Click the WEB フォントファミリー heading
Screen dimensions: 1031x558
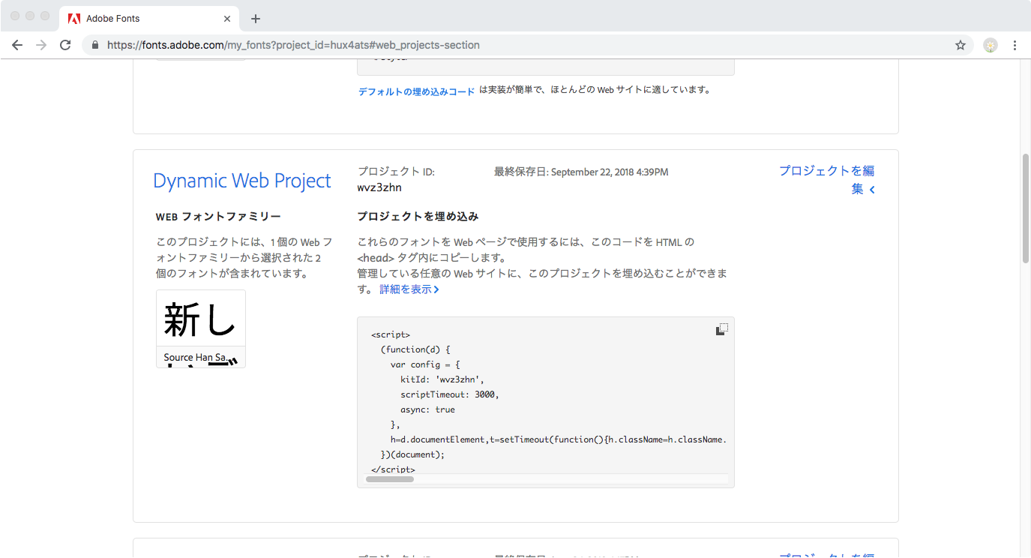pyautogui.click(x=218, y=217)
